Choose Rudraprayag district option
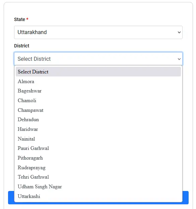Image resolution: width=196 pixels, height=209 pixels. [x=98, y=168]
